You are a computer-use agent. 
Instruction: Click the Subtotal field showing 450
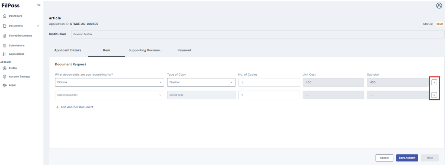coord(398,82)
